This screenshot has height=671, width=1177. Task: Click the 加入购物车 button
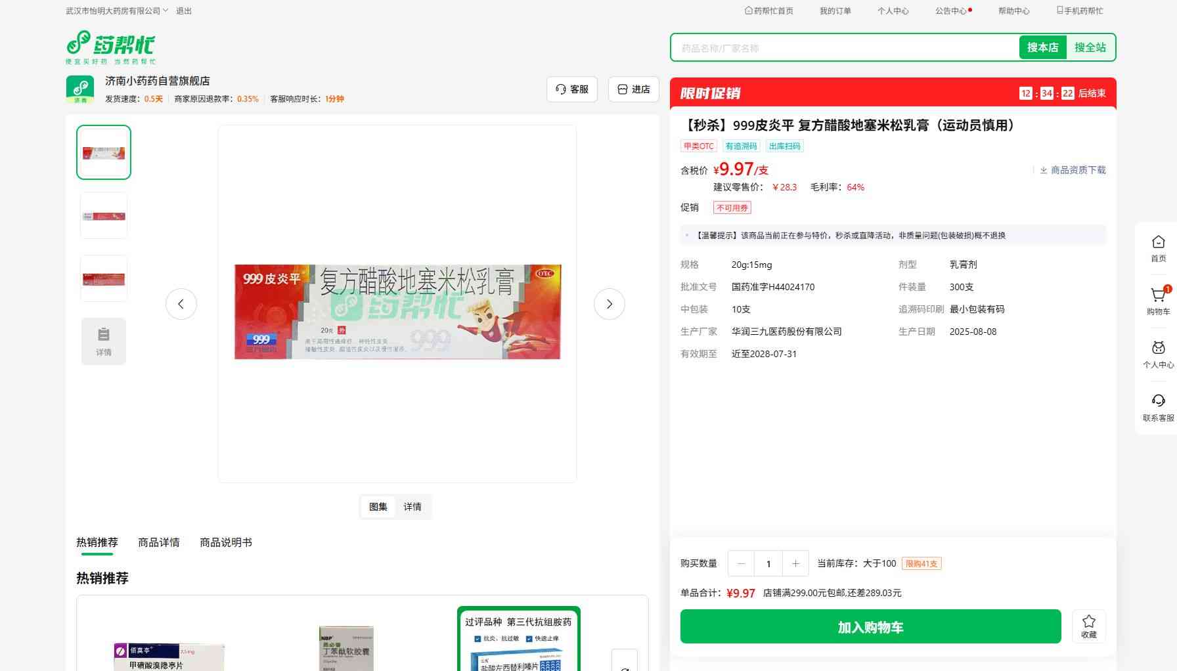coord(870,627)
